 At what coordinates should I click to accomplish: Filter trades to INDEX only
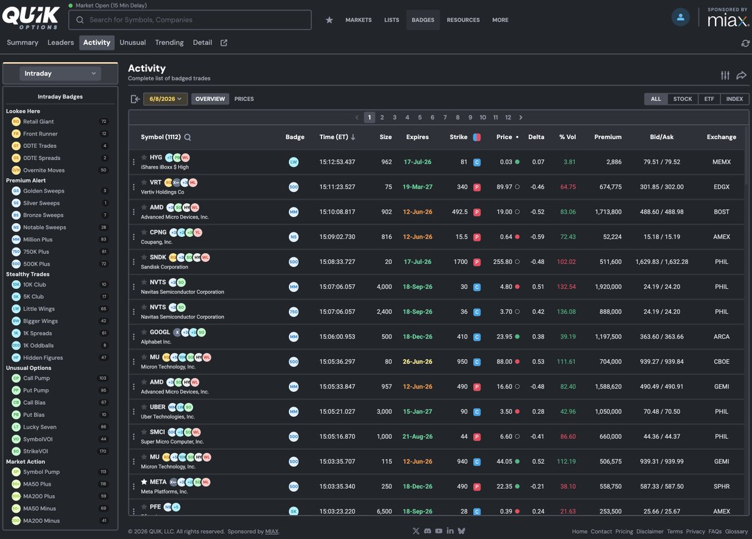[x=734, y=99]
